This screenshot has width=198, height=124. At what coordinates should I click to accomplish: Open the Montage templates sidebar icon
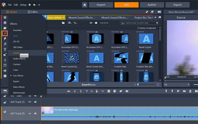click(5, 55)
